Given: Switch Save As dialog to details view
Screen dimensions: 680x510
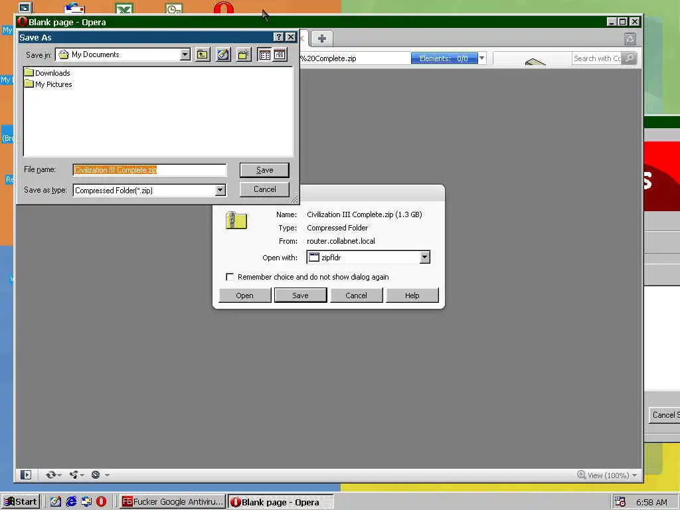Looking at the screenshot, I should tap(280, 54).
